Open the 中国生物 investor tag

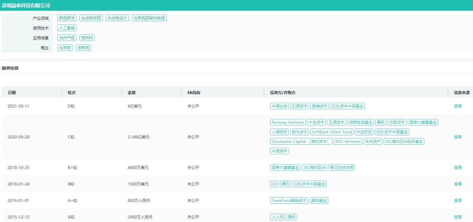pos(279,106)
